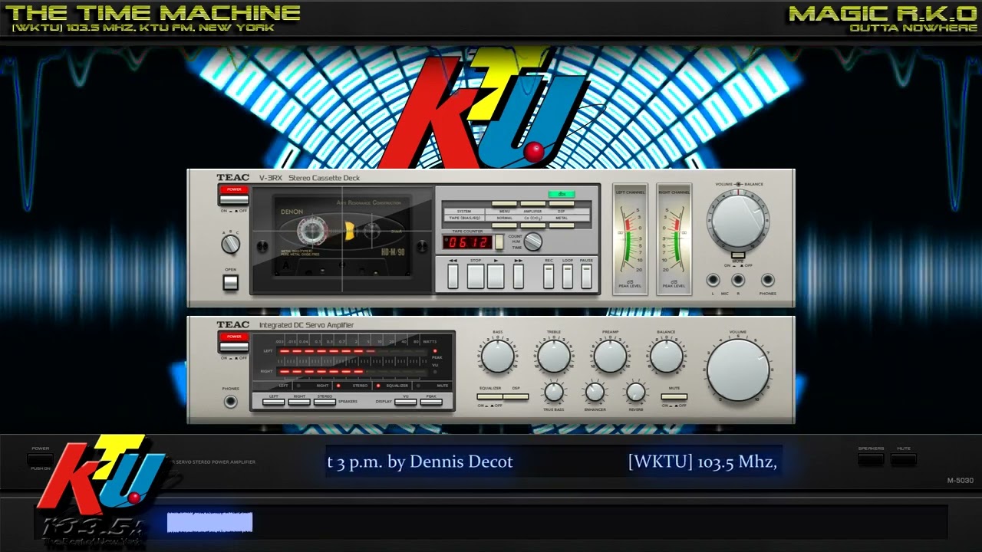Click the amplifier BALANCE knob
The height and width of the screenshot is (552, 982).
(x=666, y=356)
